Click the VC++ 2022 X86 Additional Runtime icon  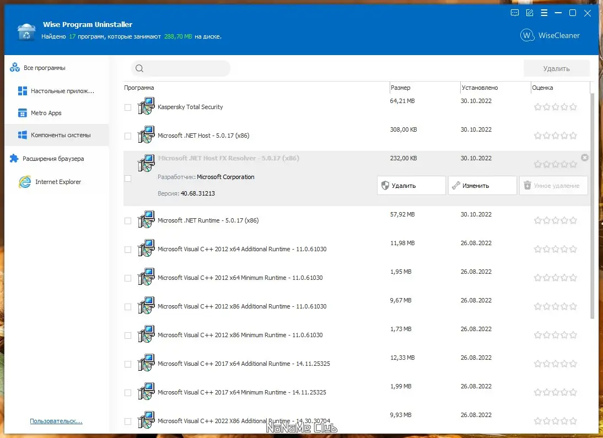point(146,420)
